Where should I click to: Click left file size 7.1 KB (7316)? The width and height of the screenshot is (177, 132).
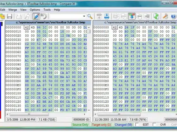47,119
